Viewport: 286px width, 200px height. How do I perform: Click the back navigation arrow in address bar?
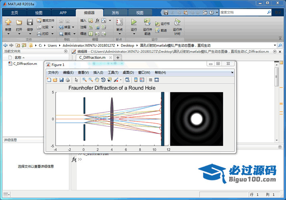(x=6, y=45)
